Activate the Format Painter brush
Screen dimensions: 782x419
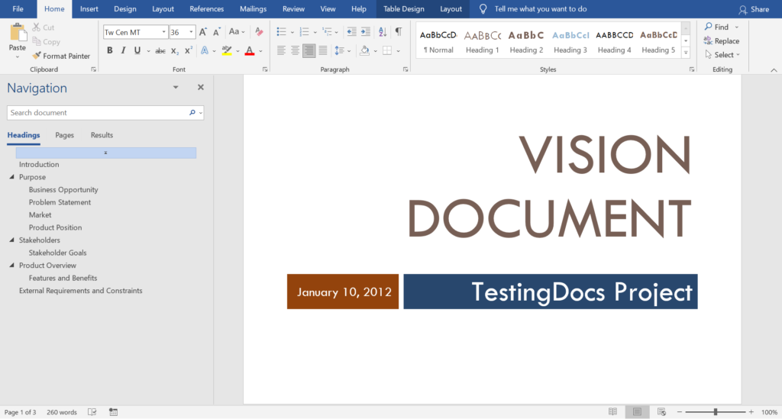coord(37,56)
